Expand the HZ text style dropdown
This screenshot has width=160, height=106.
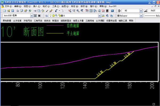point(141,11)
